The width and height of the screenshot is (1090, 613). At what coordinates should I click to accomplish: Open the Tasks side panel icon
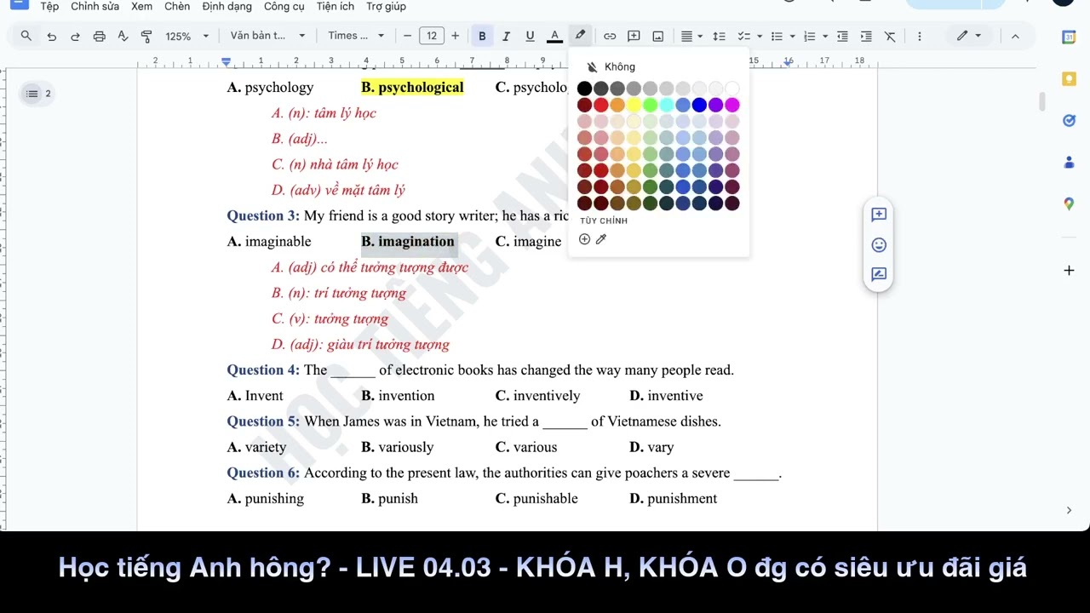coord(1069,120)
